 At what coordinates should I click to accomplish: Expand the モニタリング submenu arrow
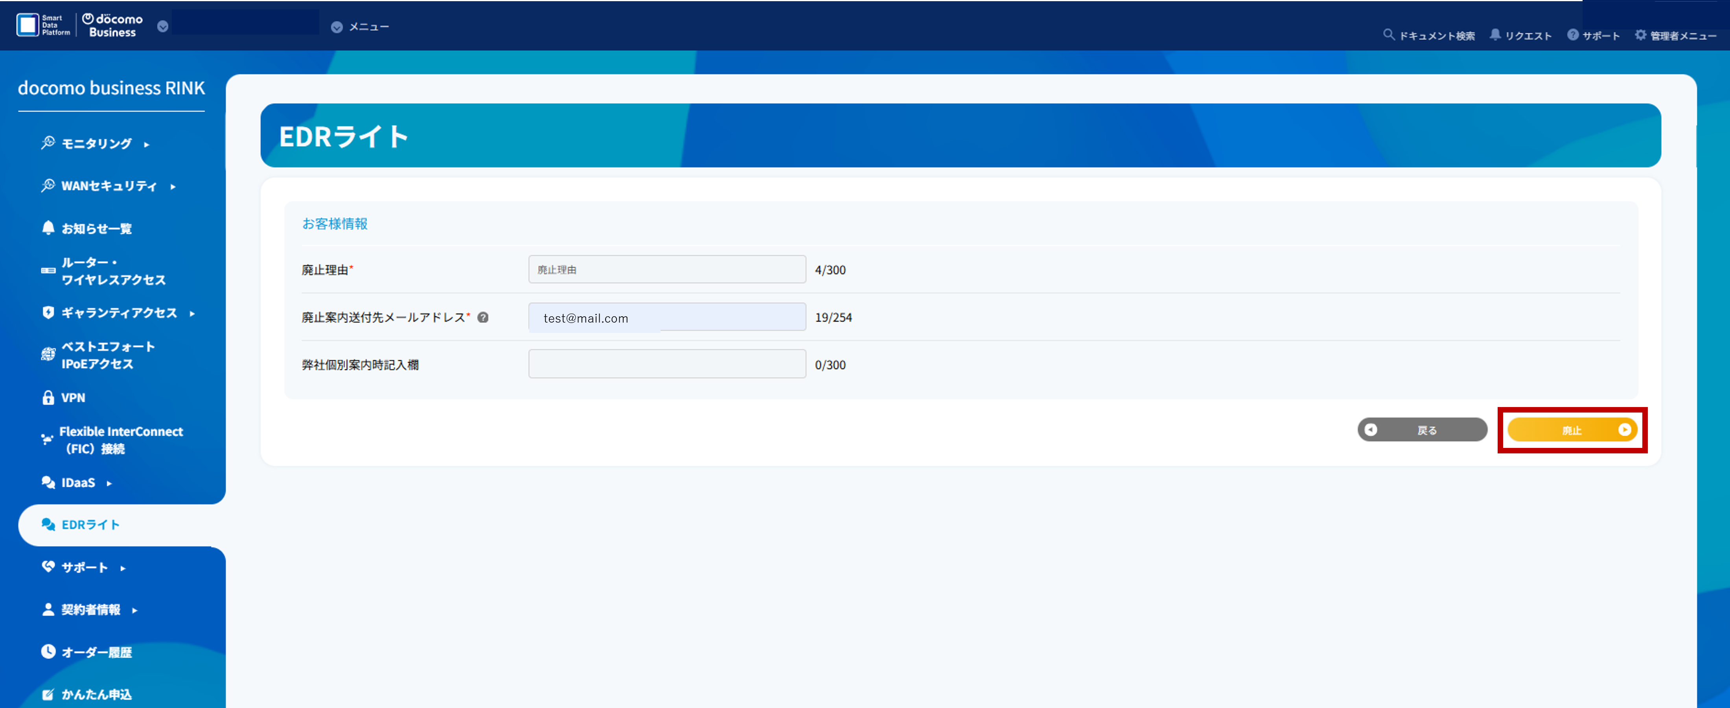point(146,144)
